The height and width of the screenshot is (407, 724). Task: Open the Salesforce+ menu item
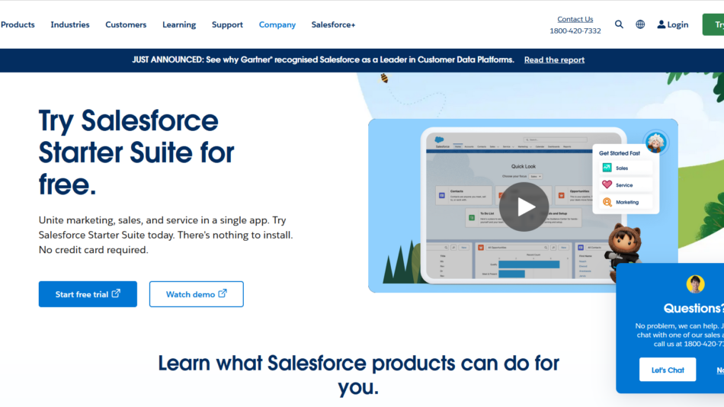(333, 24)
